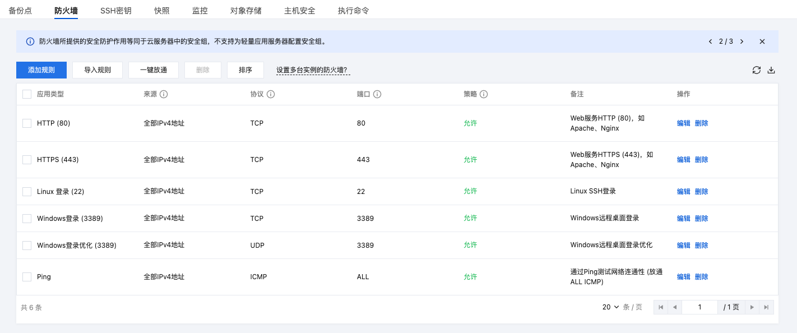Click the download rules icon
Viewport: 797px width, 333px height.
771,70
